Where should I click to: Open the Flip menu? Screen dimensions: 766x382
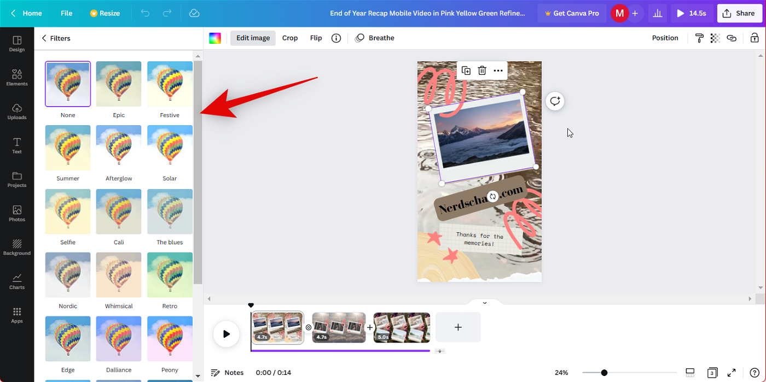(316, 38)
